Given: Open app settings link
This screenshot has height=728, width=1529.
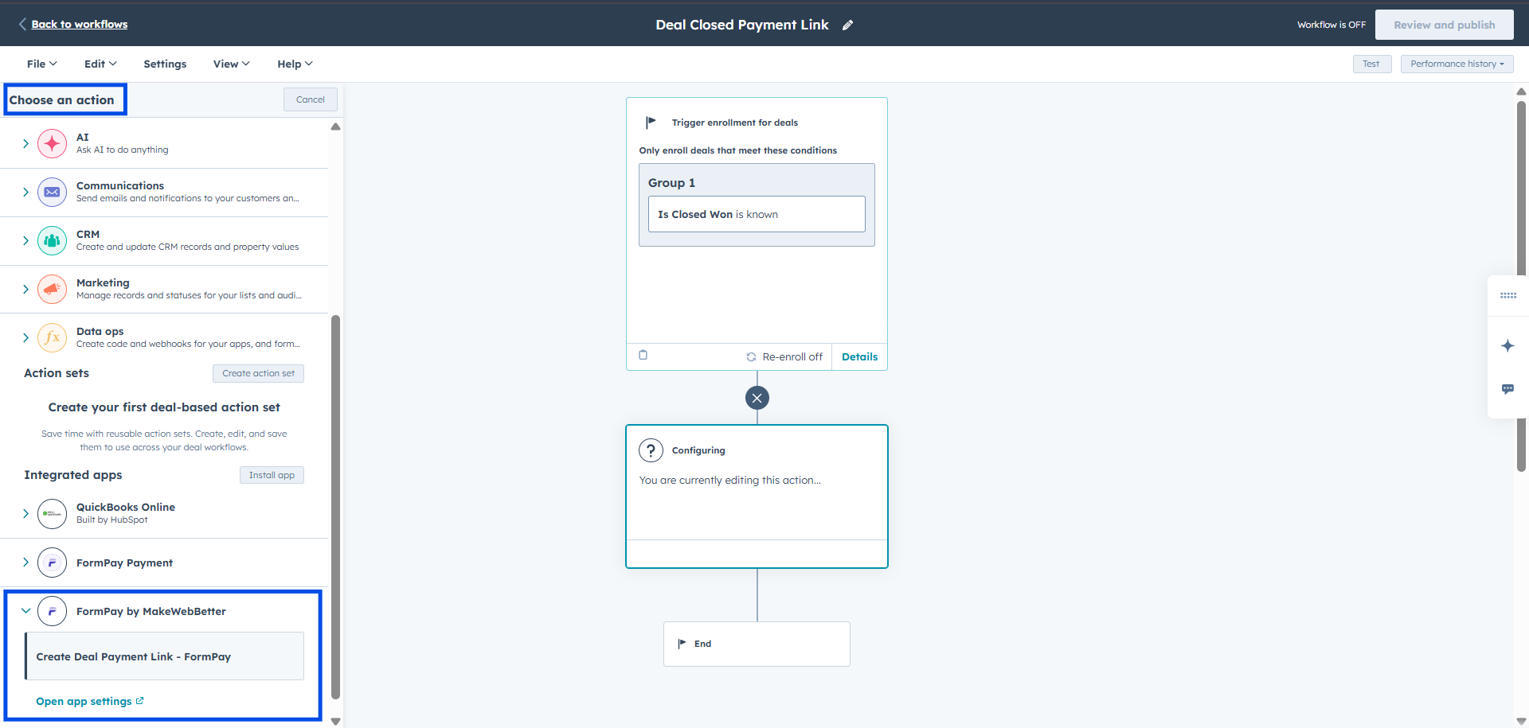Looking at the screenshot, I should point(89,701).
